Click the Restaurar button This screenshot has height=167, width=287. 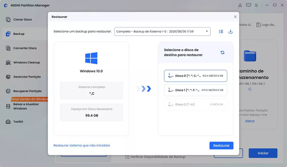pos(221,145)
